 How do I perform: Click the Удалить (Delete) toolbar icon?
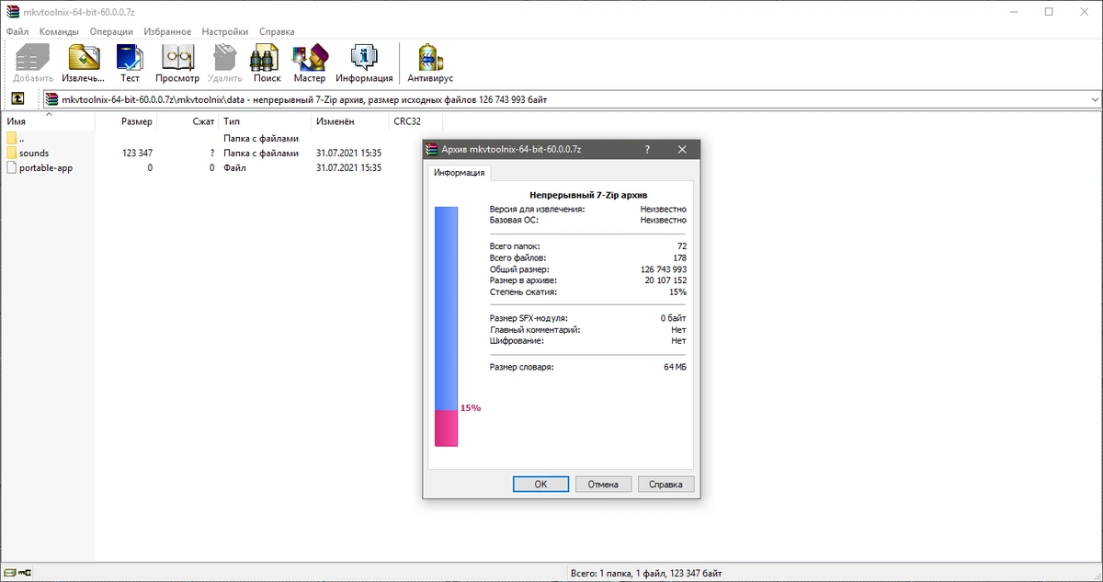tap(225, 63)
